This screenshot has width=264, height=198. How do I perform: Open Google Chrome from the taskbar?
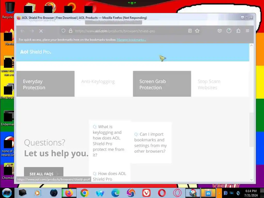pyautogui.click(x=85, y=193)
